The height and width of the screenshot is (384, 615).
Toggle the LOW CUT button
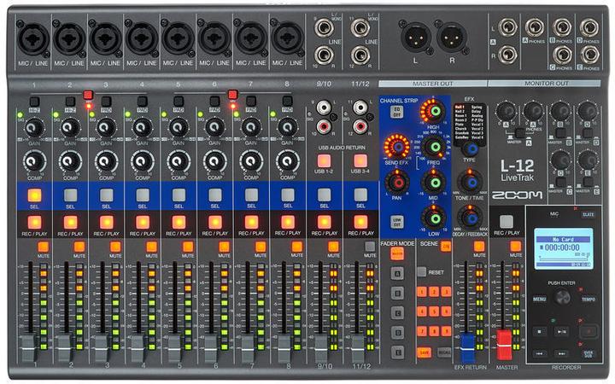pyautogui.click(x=396, y=221)
